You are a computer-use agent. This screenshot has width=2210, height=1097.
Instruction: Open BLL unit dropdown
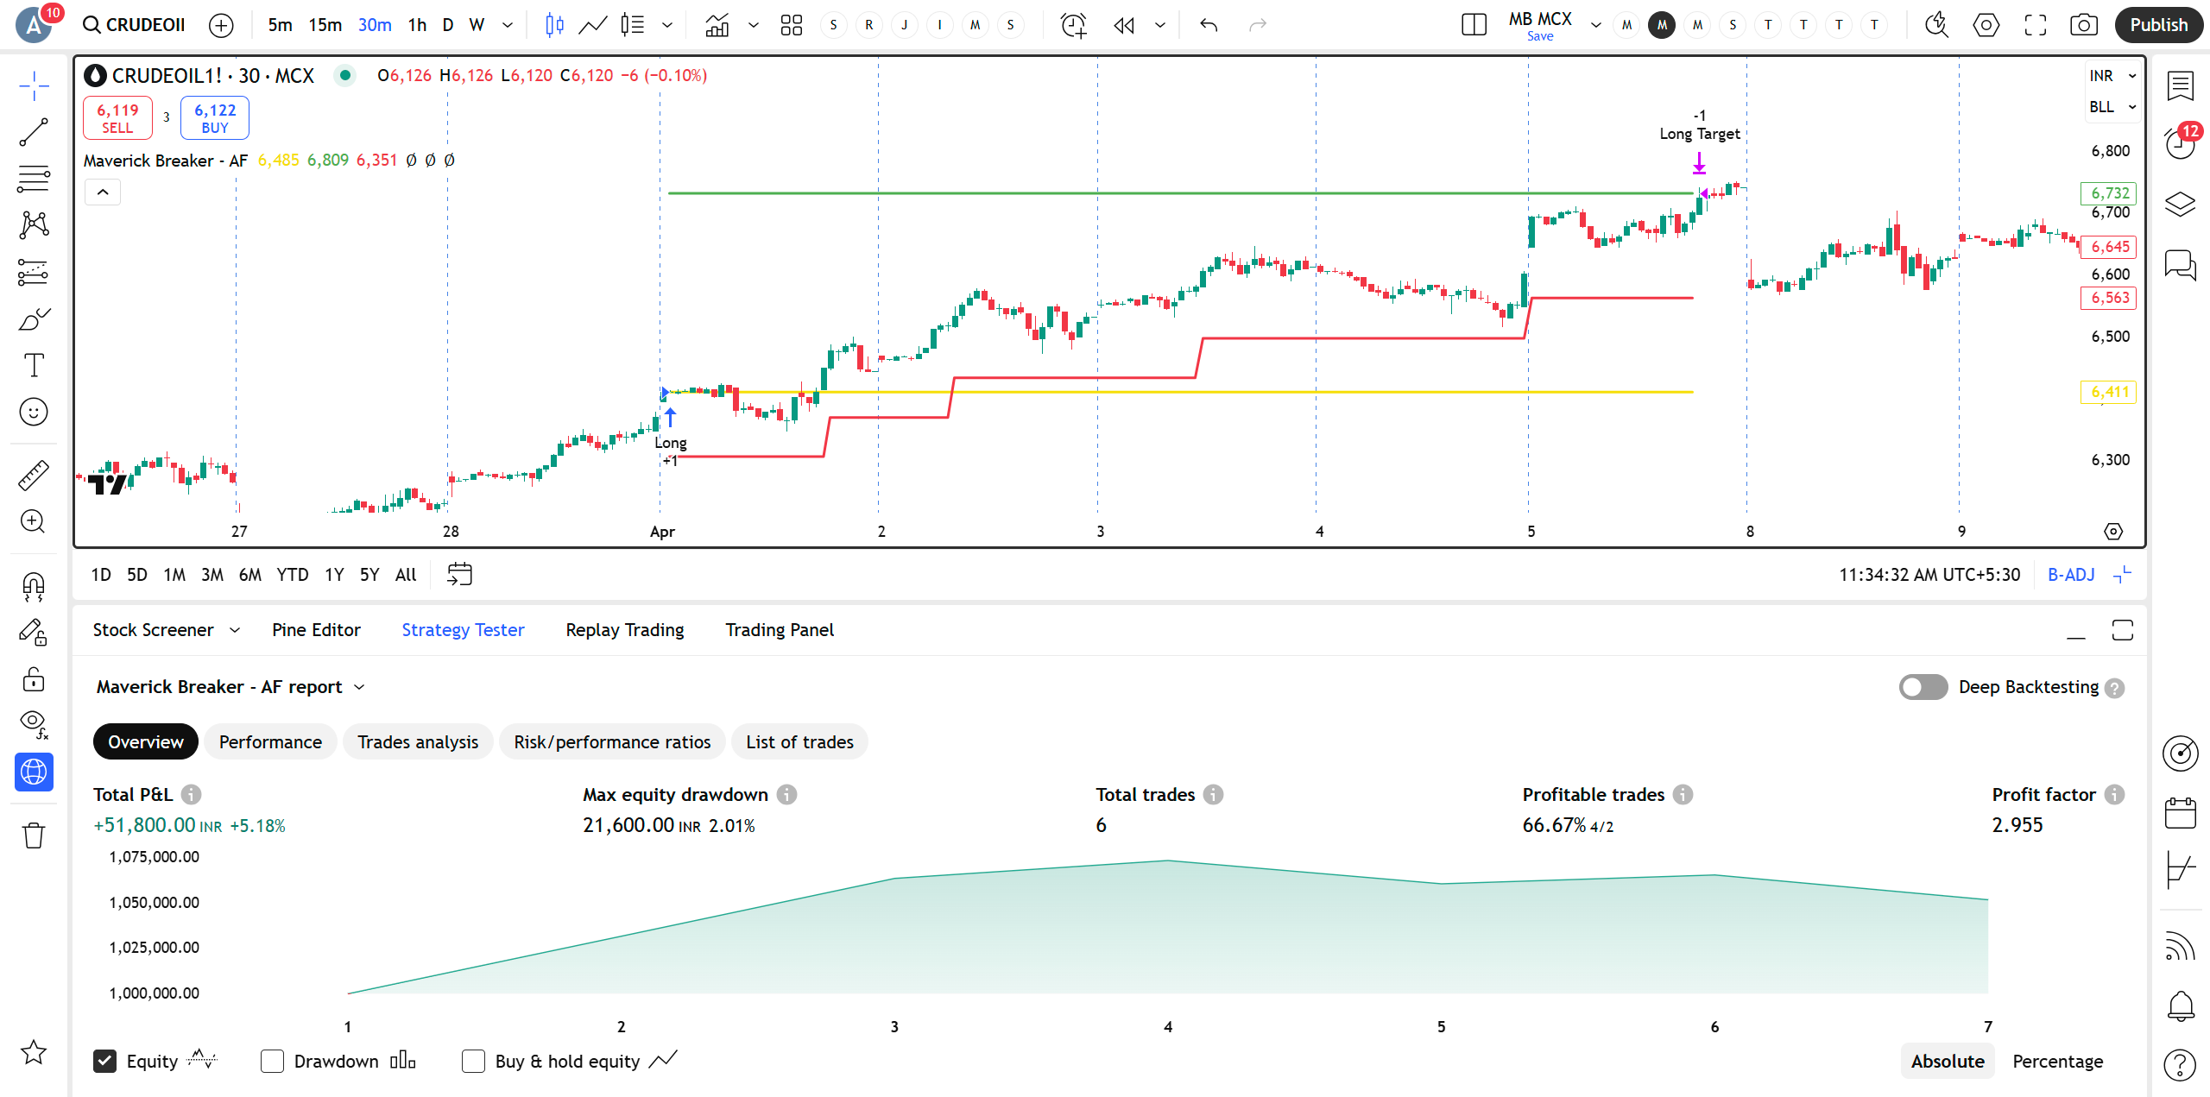pos(2112,107)
